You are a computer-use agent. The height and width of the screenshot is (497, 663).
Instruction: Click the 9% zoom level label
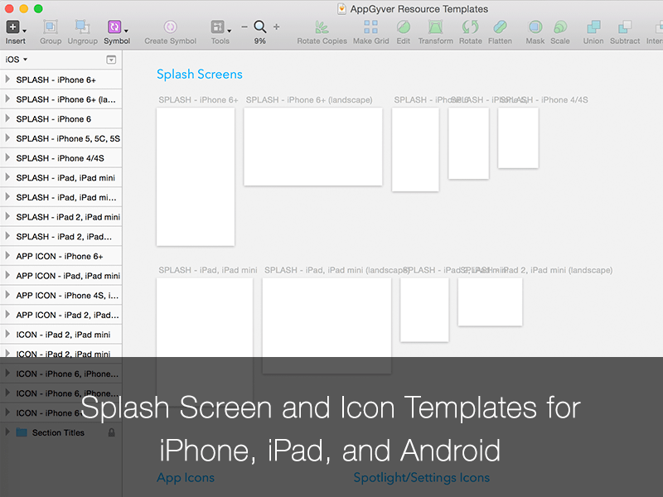pyautogui.click(x=259, y=41)
